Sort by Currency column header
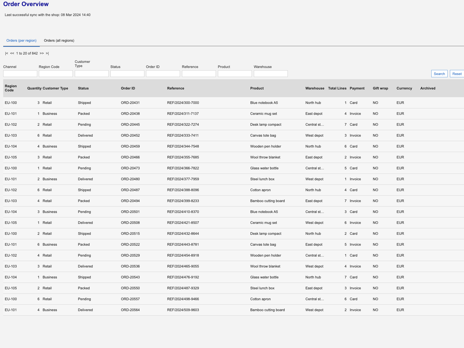 404,88
